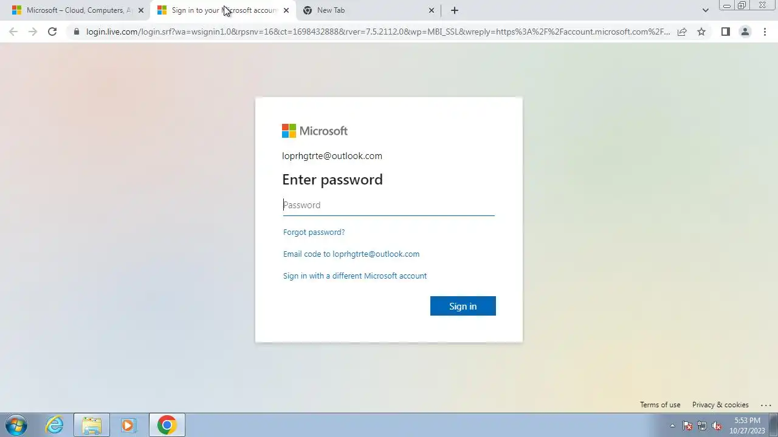
Task: Launch Internet Explorer from the taskbar
Action: tap(55, 425)
